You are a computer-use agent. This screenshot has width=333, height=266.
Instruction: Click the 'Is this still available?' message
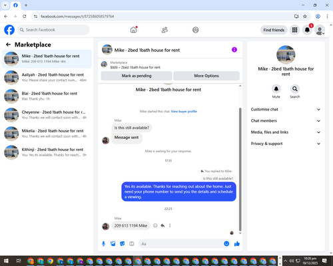click(132, 128)
